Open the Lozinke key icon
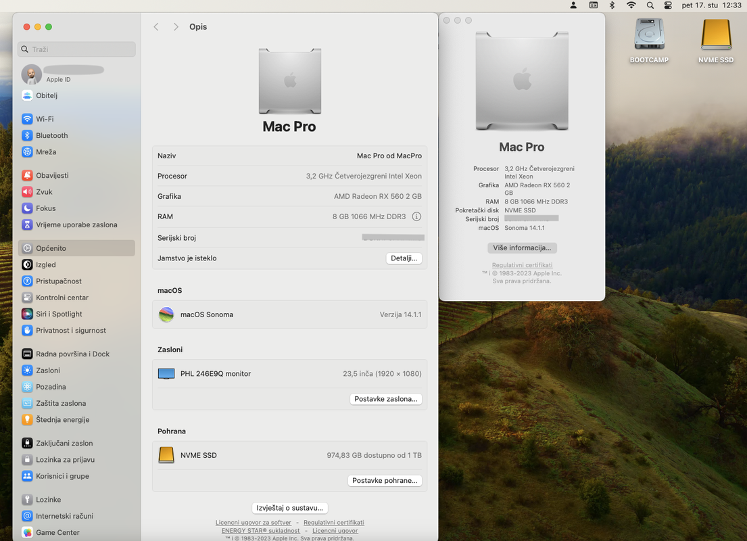 click(x=27, y=500)
